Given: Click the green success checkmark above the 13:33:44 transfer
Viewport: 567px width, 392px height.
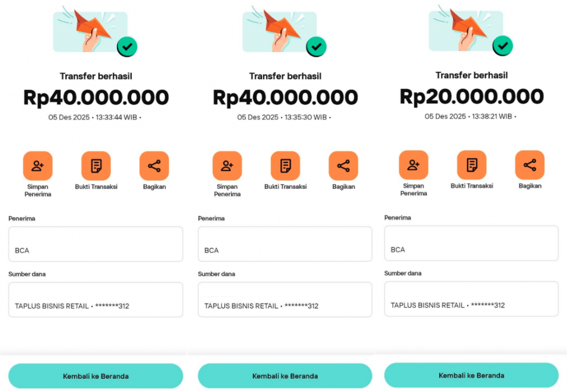Looking at the screenshot, I should (x=127, y=47).
